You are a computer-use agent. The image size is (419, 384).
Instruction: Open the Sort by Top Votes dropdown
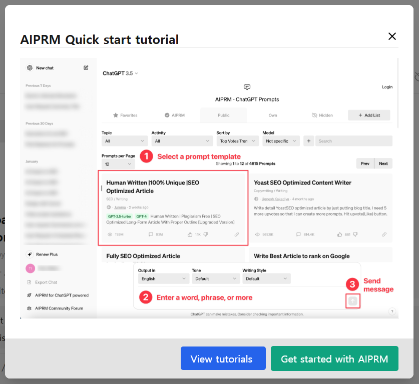[x=238, y=141]
